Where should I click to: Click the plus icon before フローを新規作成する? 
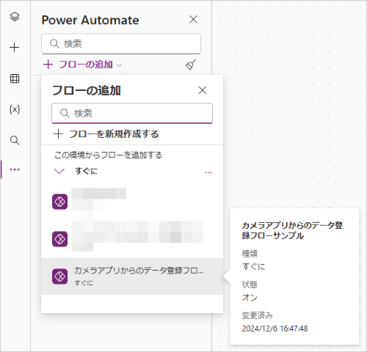[58, 134]
